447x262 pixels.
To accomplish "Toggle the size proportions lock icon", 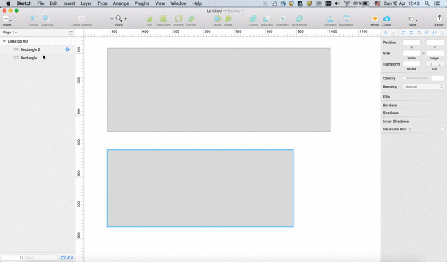I will coord(423,53).
